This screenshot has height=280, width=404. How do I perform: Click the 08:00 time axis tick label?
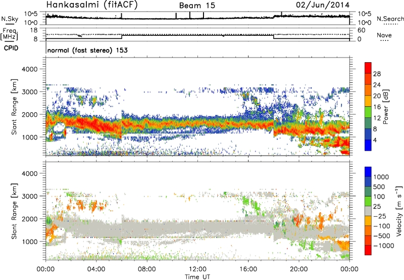tap(146, 269)
